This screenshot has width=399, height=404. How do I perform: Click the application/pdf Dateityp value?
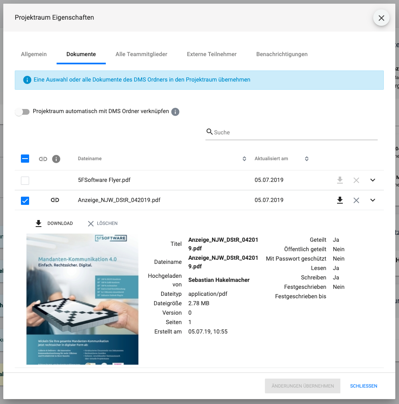[x=207, y=294]
